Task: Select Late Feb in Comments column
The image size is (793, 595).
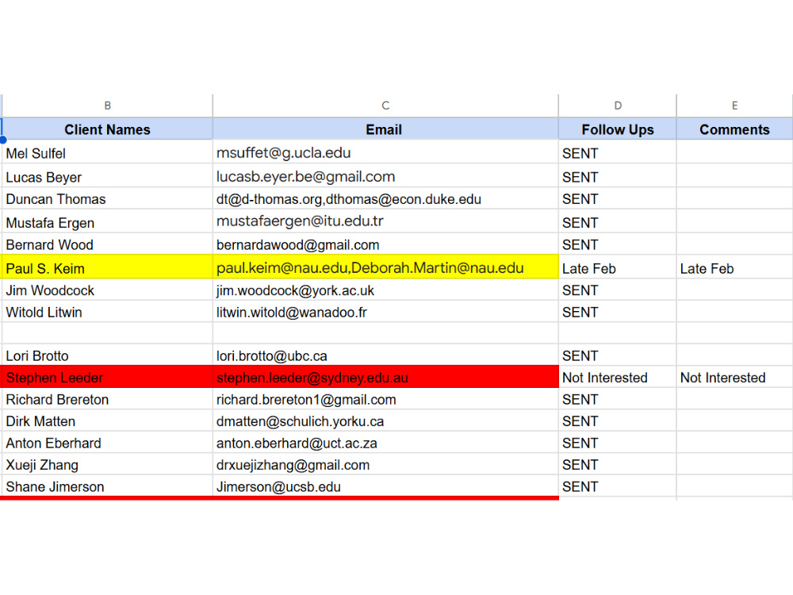Action: click(734, 267)
